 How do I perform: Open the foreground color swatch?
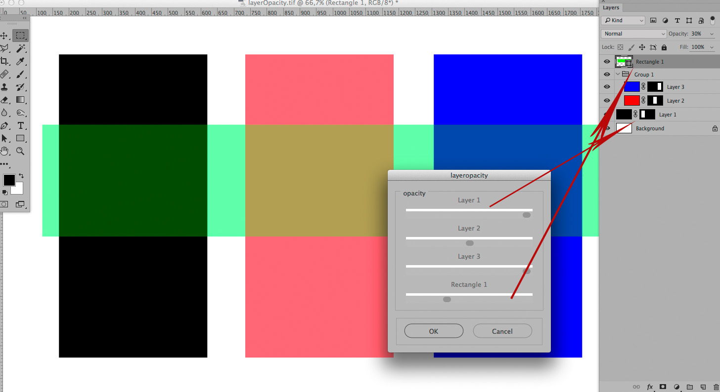(9, 180)
